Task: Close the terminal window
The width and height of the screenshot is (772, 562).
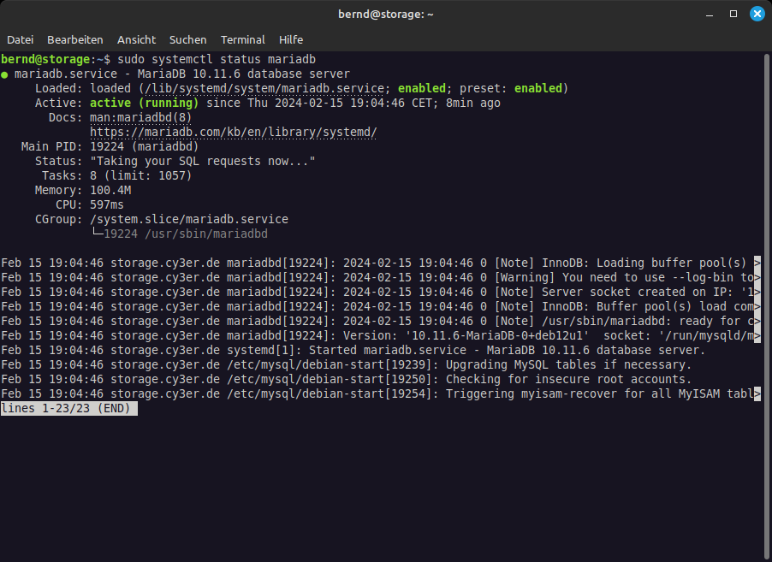Action: coord(757,14)
